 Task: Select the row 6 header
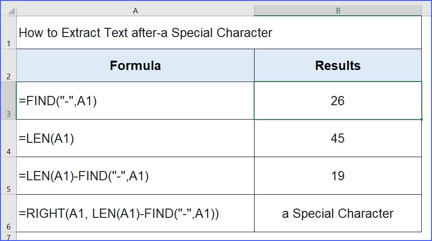(8, 213)
